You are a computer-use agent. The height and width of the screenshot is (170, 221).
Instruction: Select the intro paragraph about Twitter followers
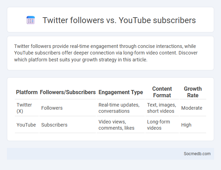point(106,53)
